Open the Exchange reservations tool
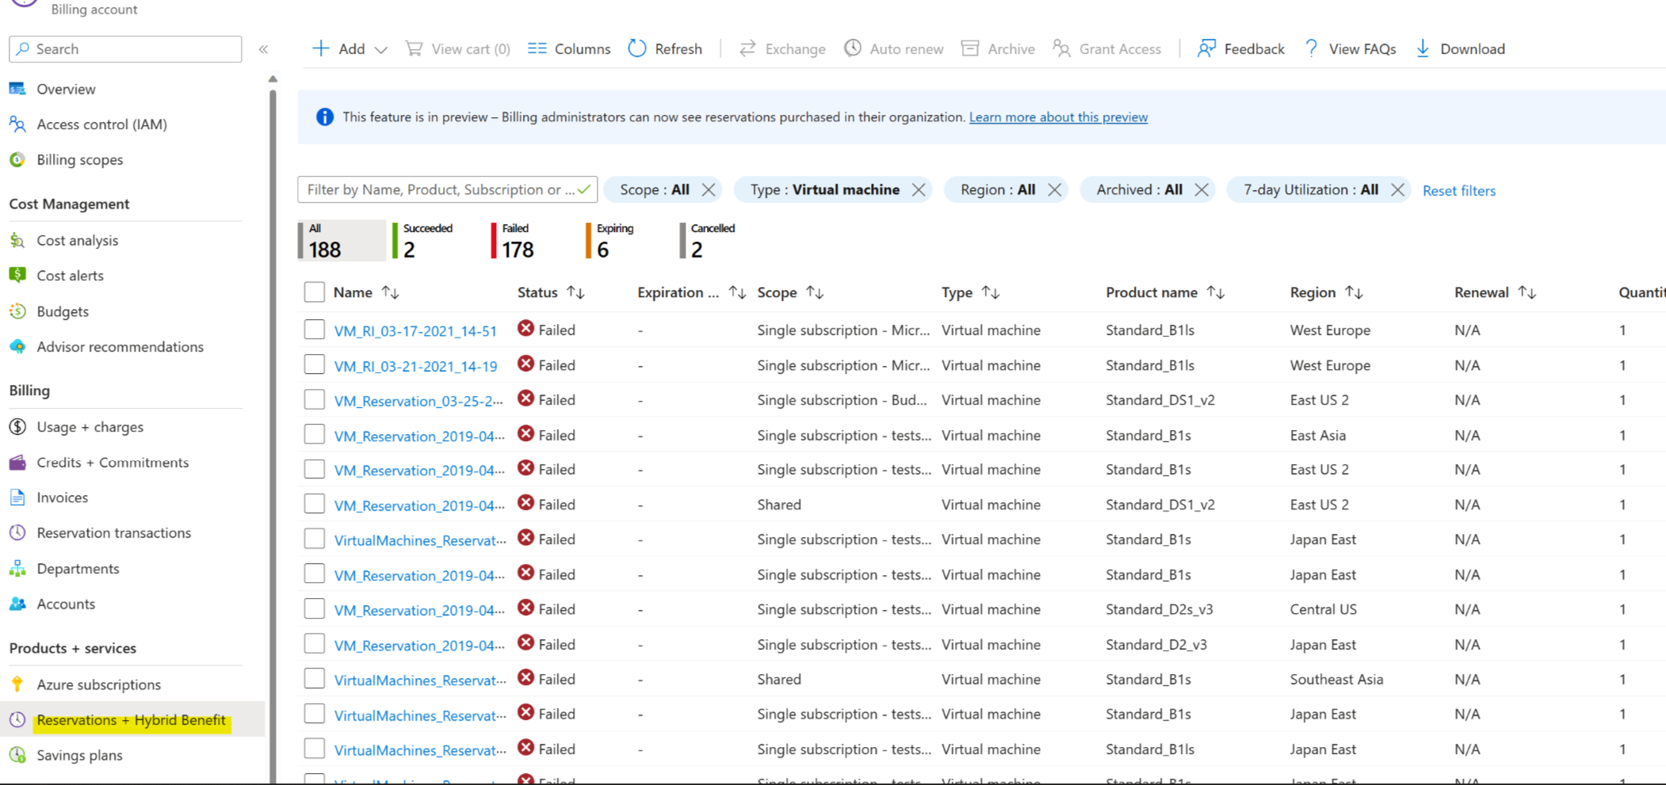The width and height of the screenshot is (1666, 785). pyautogui.click(x=781, y=48)
